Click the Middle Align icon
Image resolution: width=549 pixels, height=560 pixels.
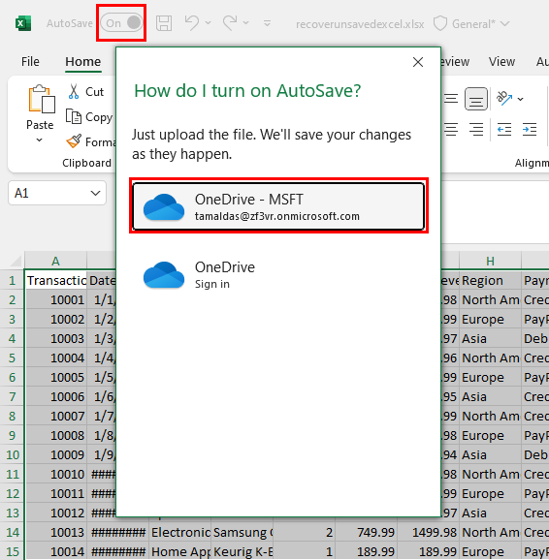tap(451, 99)
